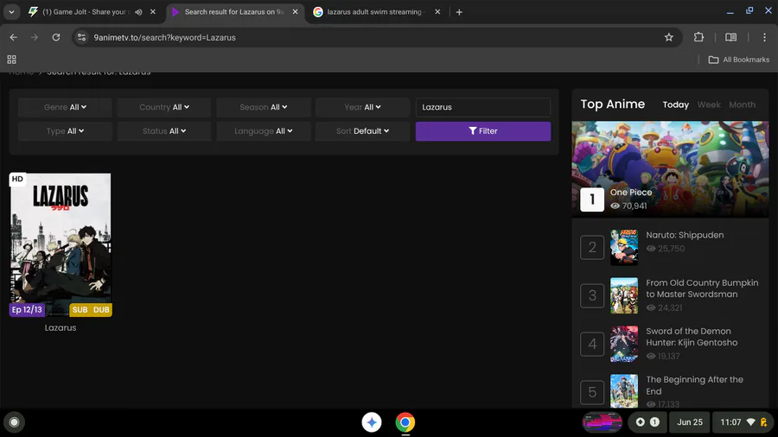Click the Lazarus keyword search field
The width and height of the screenshot is (778, 437).
482,107
